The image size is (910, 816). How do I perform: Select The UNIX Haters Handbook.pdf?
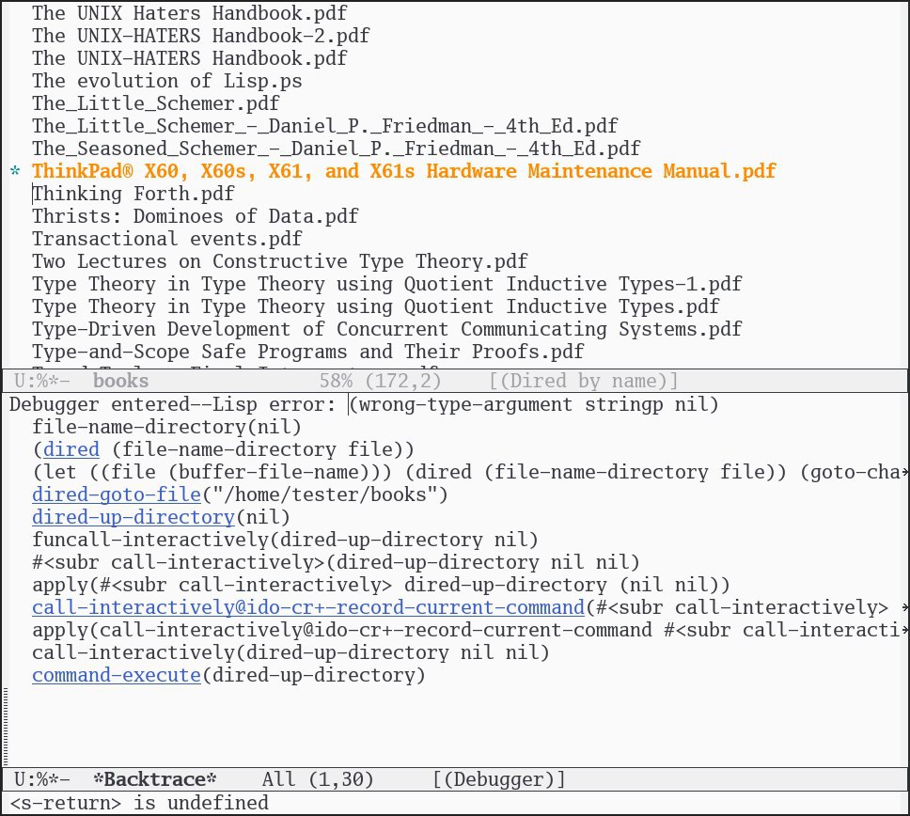click(190, 13)
